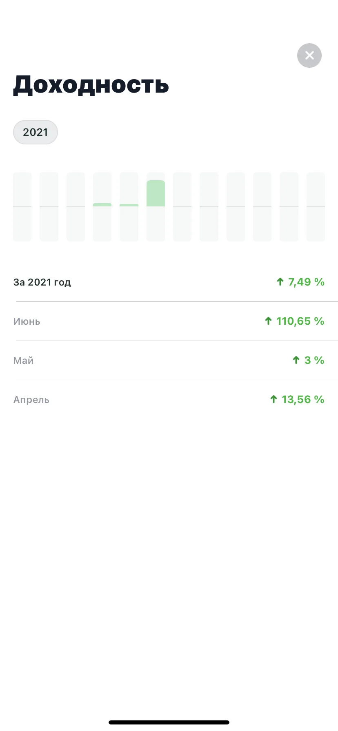Click the up arrow beside 110,65 %
The height and width of the screenshot is (731, 338).
click(x=268, y=321)
